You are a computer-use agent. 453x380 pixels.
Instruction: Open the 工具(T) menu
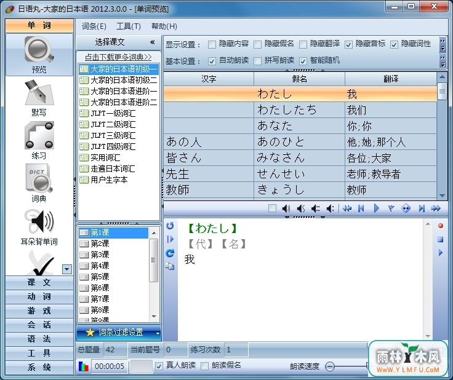coord(129,26)
